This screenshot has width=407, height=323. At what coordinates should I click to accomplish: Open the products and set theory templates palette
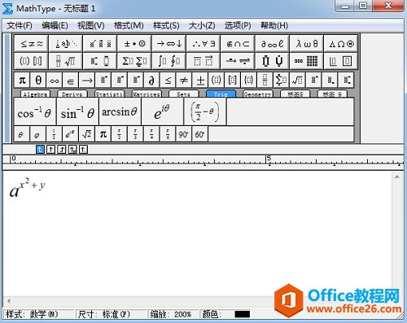click(x=272, y=61)
